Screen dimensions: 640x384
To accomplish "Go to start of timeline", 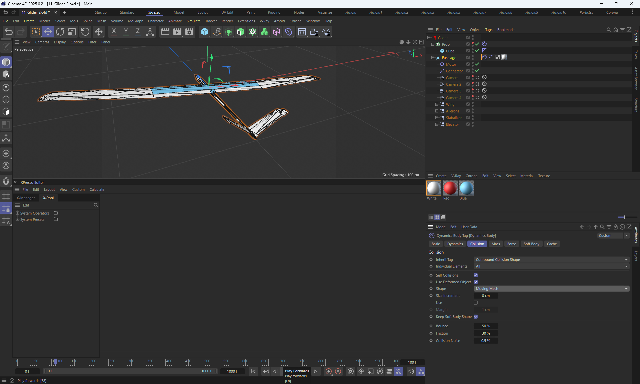I will tap(253, 371).
